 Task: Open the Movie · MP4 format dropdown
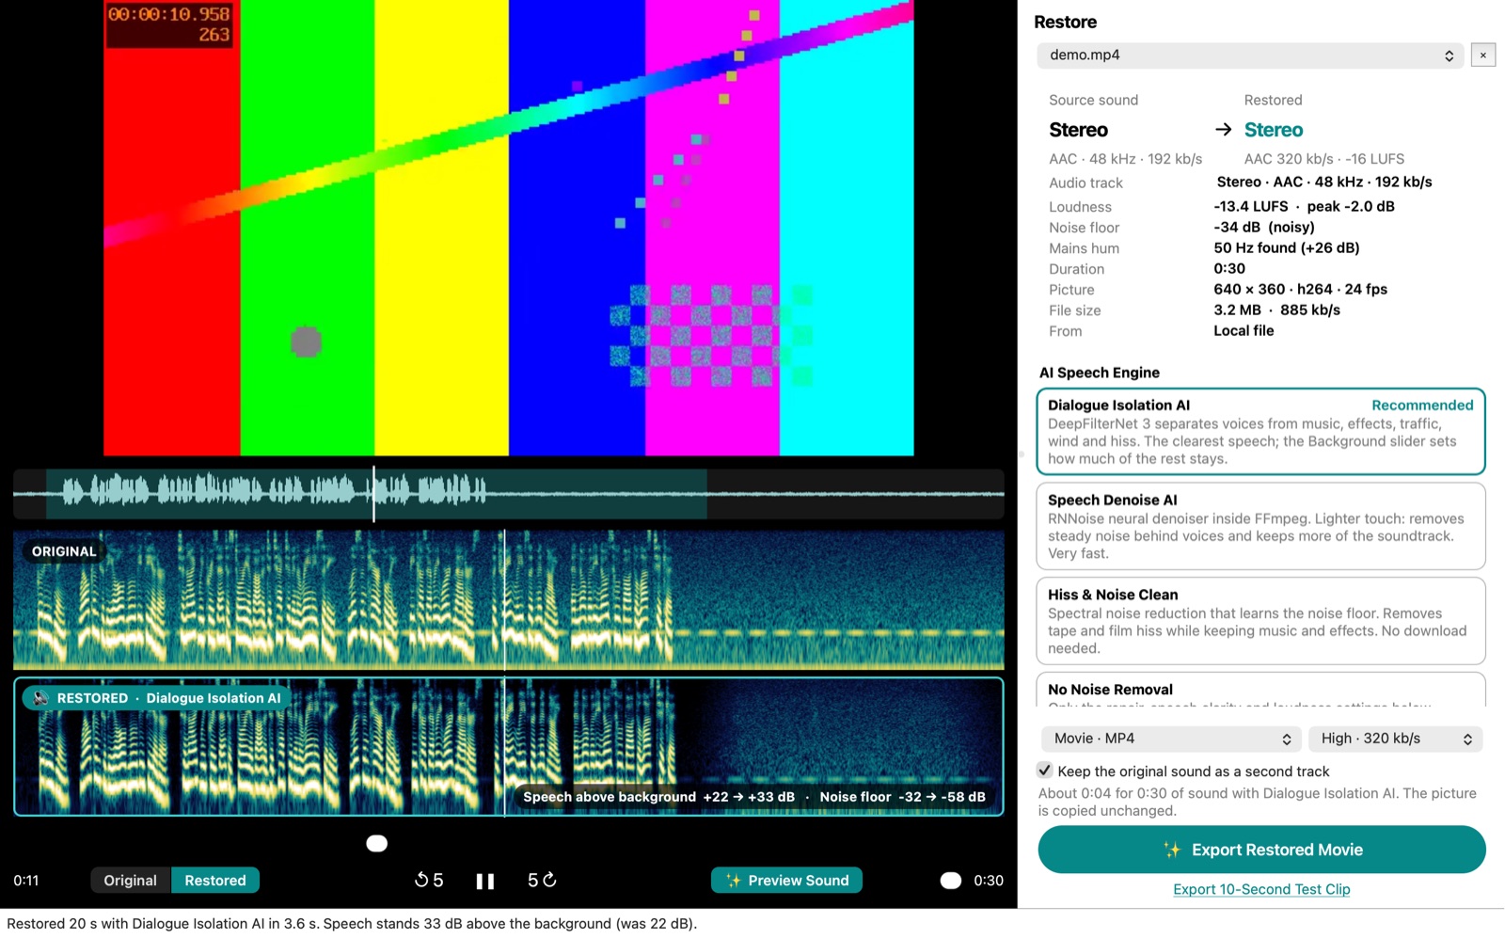tap(1170, 739)
